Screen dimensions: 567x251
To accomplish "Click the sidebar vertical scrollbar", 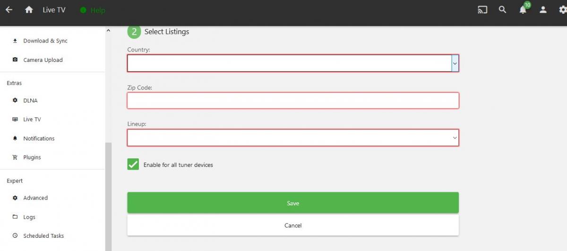I will pyautogui.click(x=108, y=196).
